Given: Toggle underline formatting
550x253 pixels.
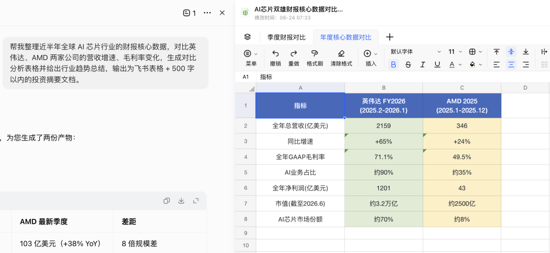Looking at the screenshot, I should click(437, 65).
